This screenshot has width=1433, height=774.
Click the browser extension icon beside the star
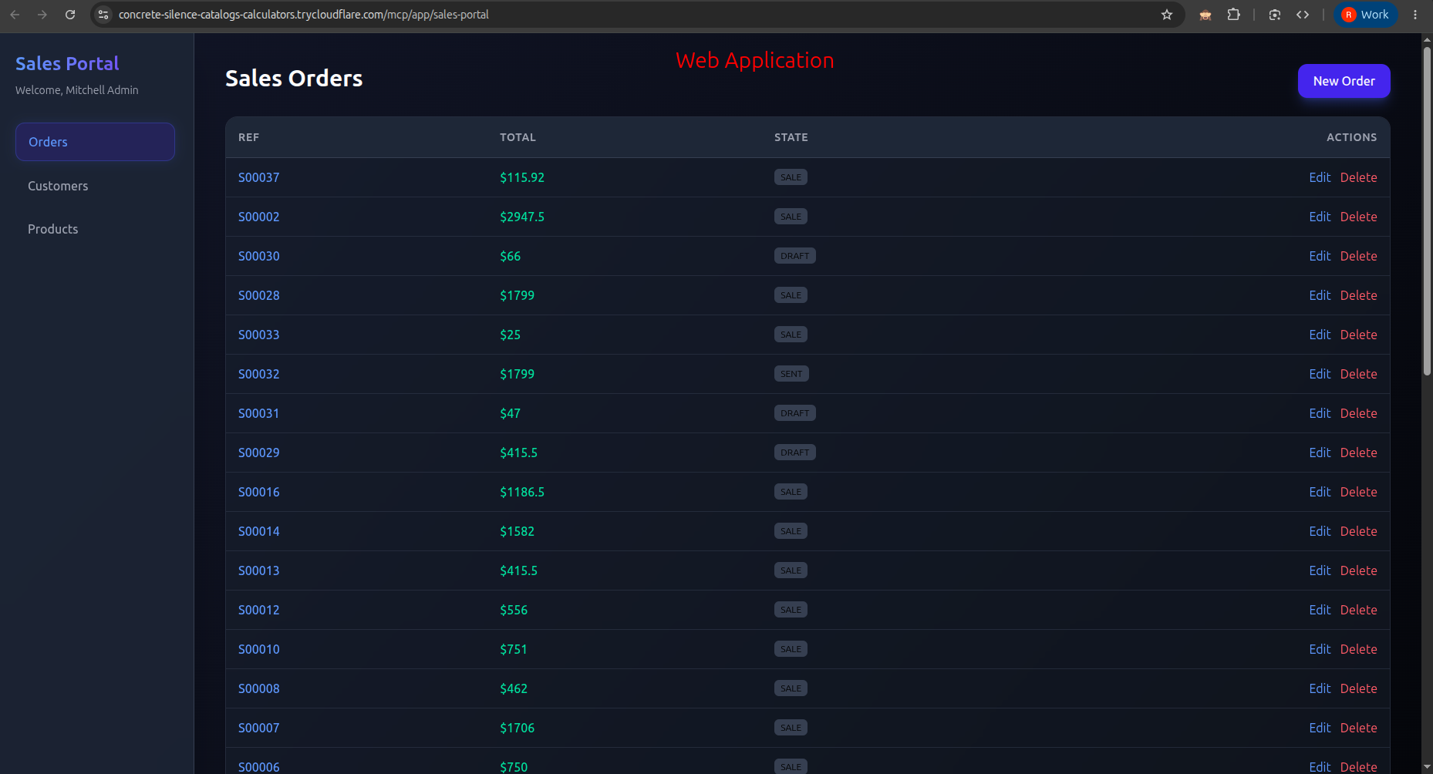(1205, 15)
